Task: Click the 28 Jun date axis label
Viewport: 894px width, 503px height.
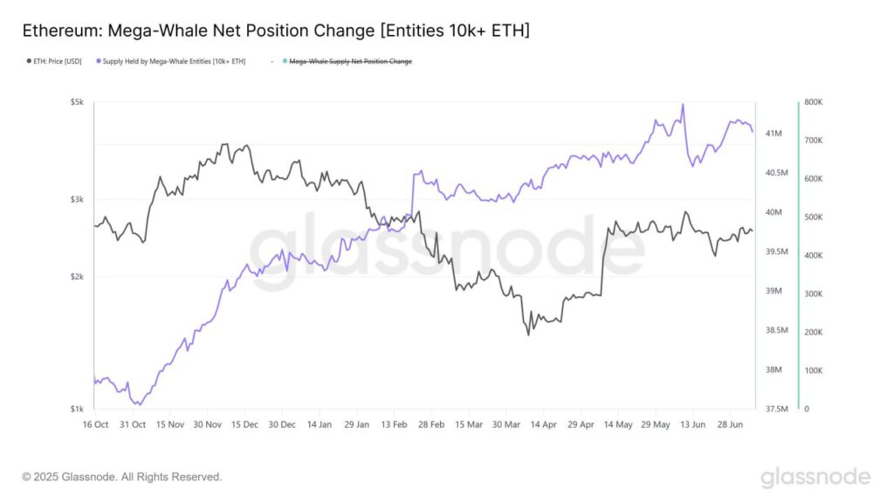Action: [x=731, y=424]
